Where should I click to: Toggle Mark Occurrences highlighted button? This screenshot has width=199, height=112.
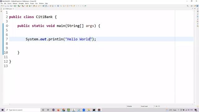pyautogui.click(x=46, y=6)
